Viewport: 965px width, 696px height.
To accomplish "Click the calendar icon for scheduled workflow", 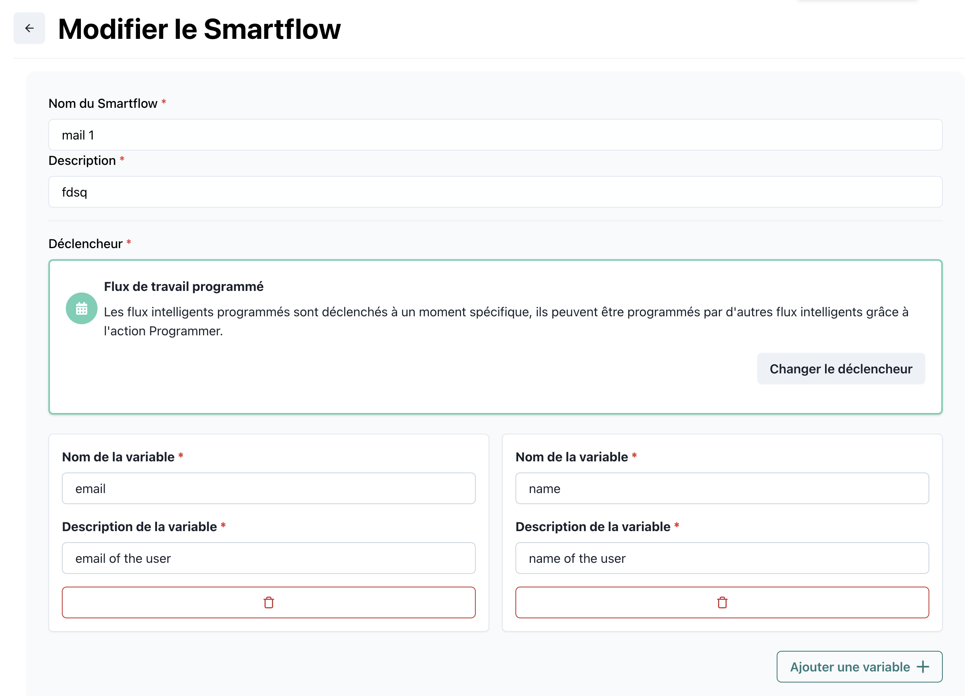I will click(x=82, y=308).
